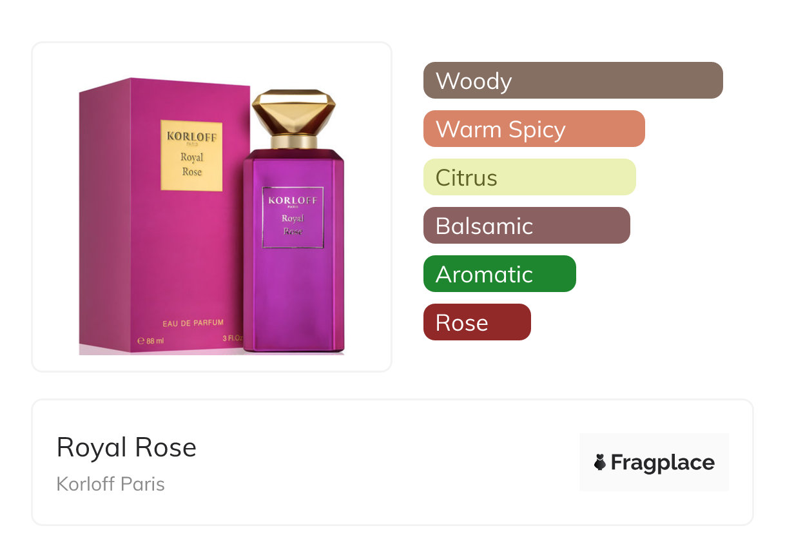Screen dimensions: 785x557
Task: Select the Woody accord bar
Action: [x=573, y=81]
